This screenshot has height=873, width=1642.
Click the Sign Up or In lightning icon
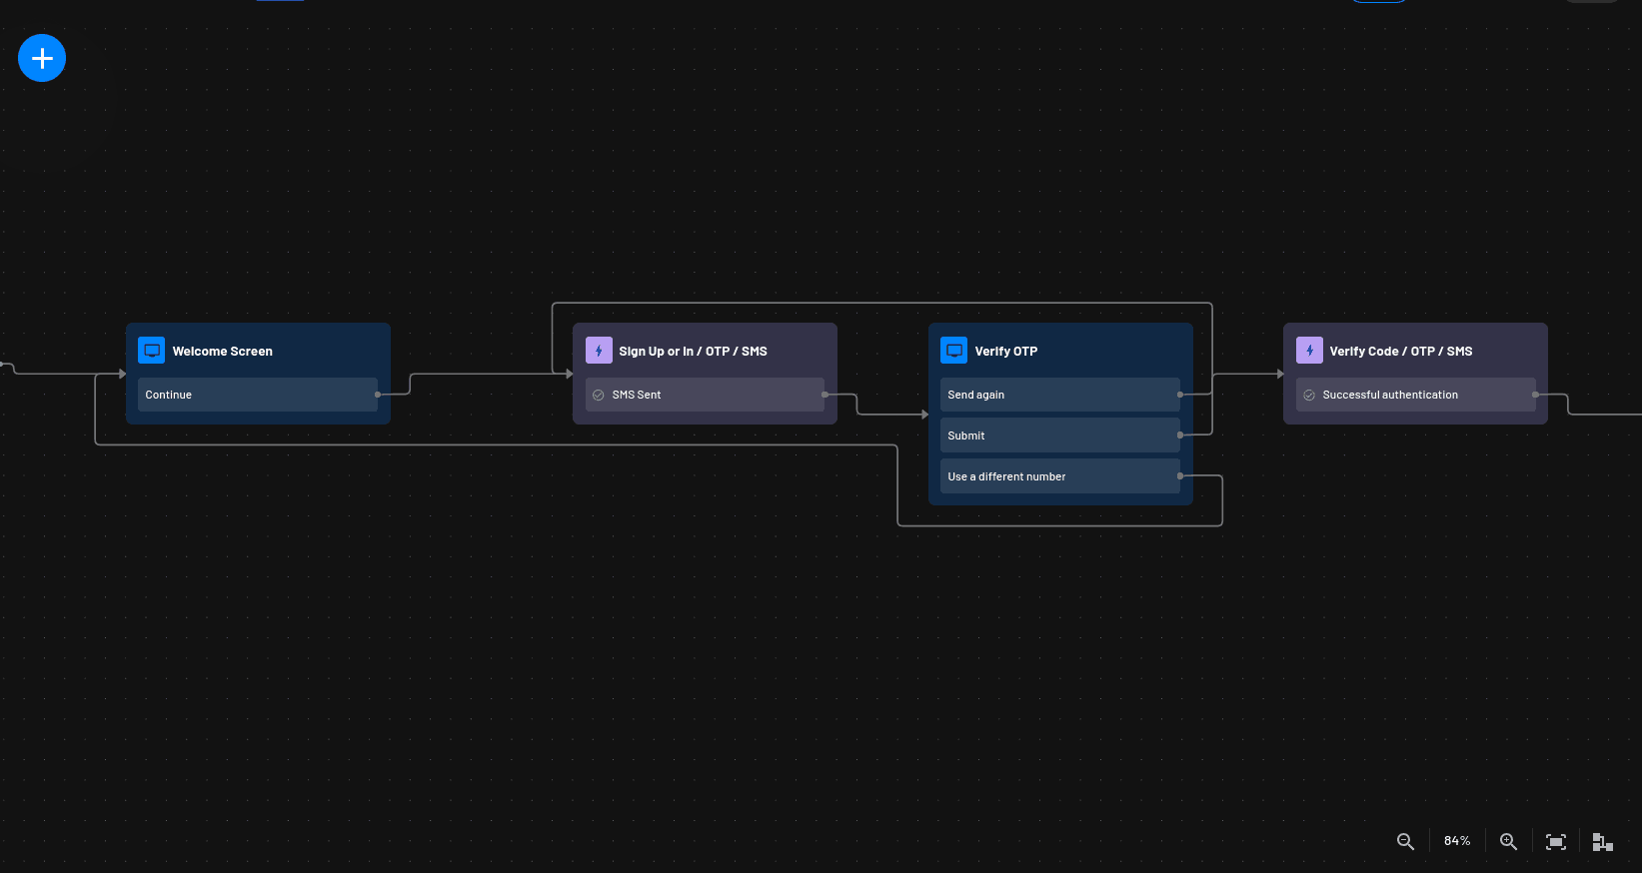(599, 351)
